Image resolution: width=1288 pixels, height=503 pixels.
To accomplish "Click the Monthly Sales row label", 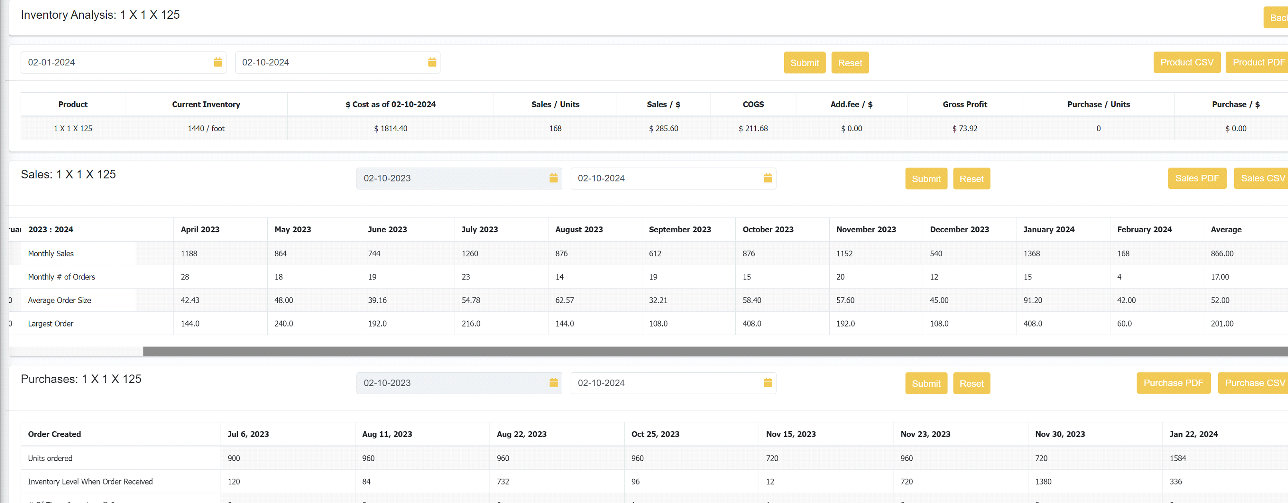I will click(x=50, y=253).
